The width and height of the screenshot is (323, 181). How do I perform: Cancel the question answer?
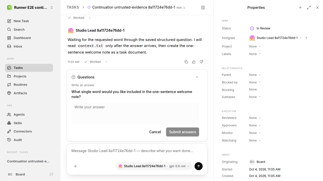coord(155,132)
